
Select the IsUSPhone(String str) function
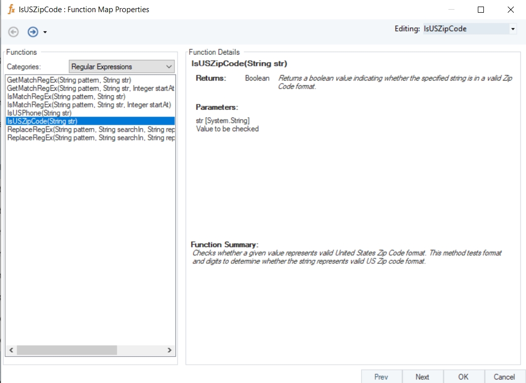point(39,113)
